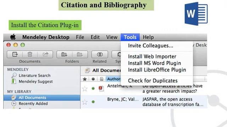Click the All Documents header library icon
Image resolution: width=227 pixels, height=127 pixels.
pos(88,71)
